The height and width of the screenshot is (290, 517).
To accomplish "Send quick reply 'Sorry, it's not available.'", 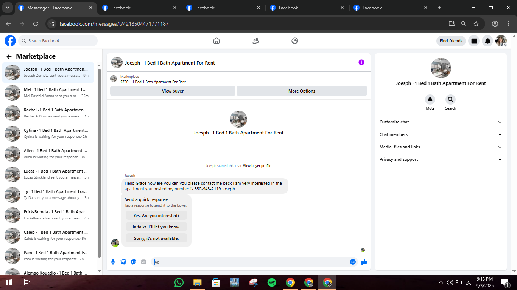I will coord(156,238).
